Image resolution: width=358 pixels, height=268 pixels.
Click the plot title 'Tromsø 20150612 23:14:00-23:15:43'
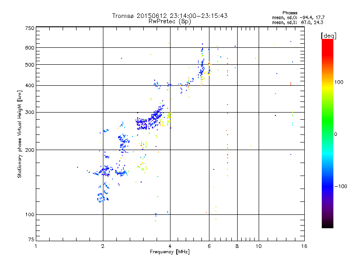170,16
